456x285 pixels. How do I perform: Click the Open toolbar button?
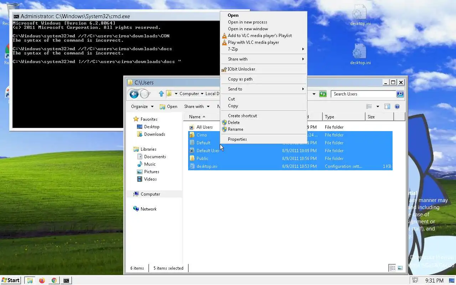(168, 107)
